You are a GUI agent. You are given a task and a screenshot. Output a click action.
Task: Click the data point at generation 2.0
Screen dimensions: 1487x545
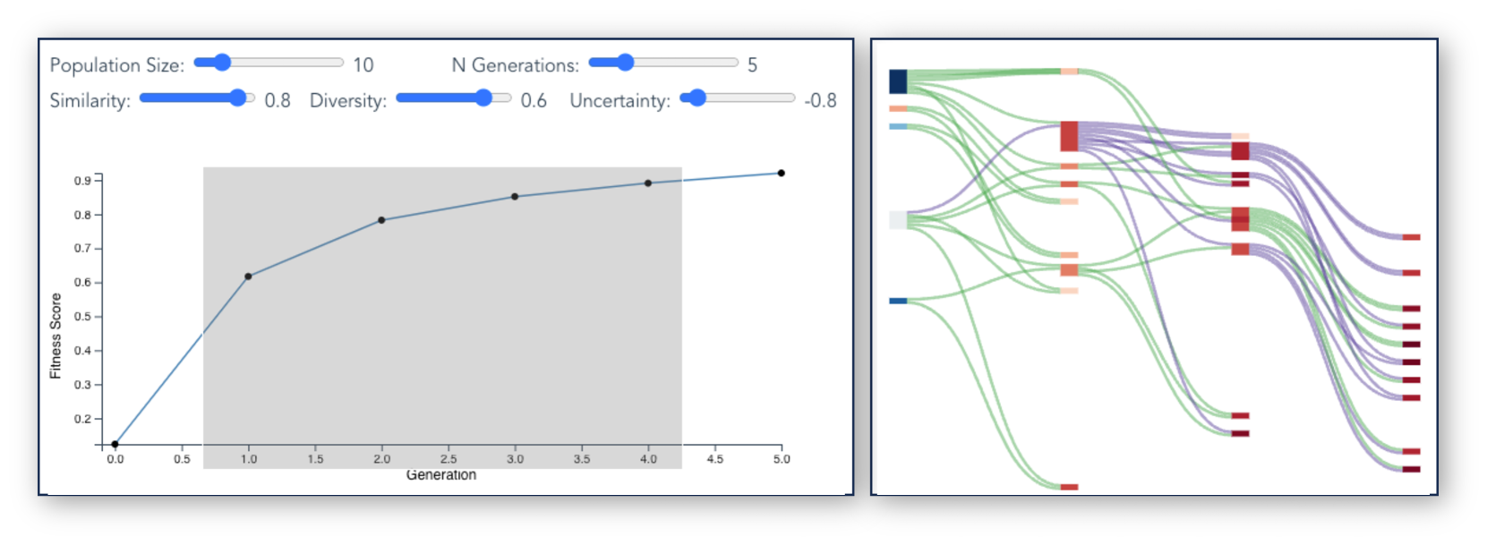(x=381, y=220)
